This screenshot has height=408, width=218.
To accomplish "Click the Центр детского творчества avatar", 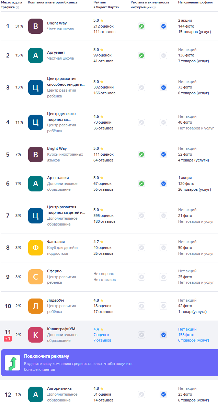I will pos(36,122).
